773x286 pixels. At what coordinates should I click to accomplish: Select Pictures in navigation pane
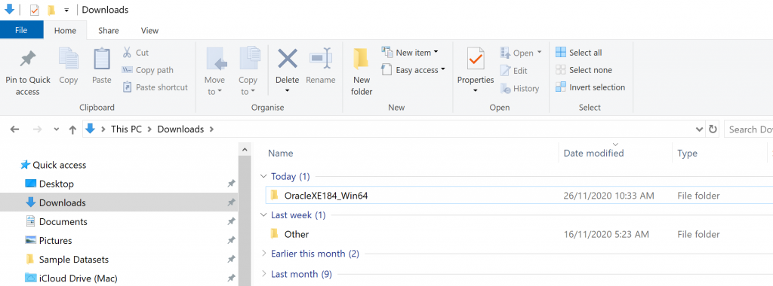(x=55, y=241)
